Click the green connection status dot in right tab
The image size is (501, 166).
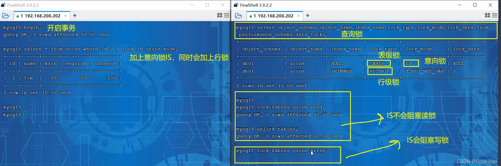[251, 16]
